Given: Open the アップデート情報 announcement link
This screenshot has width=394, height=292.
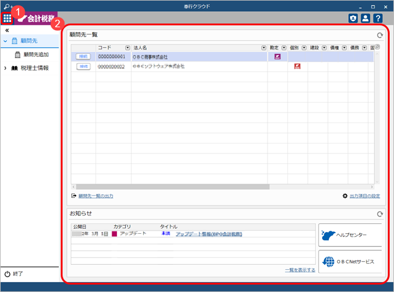Looking at the screenshot, I should click(209, 234).
